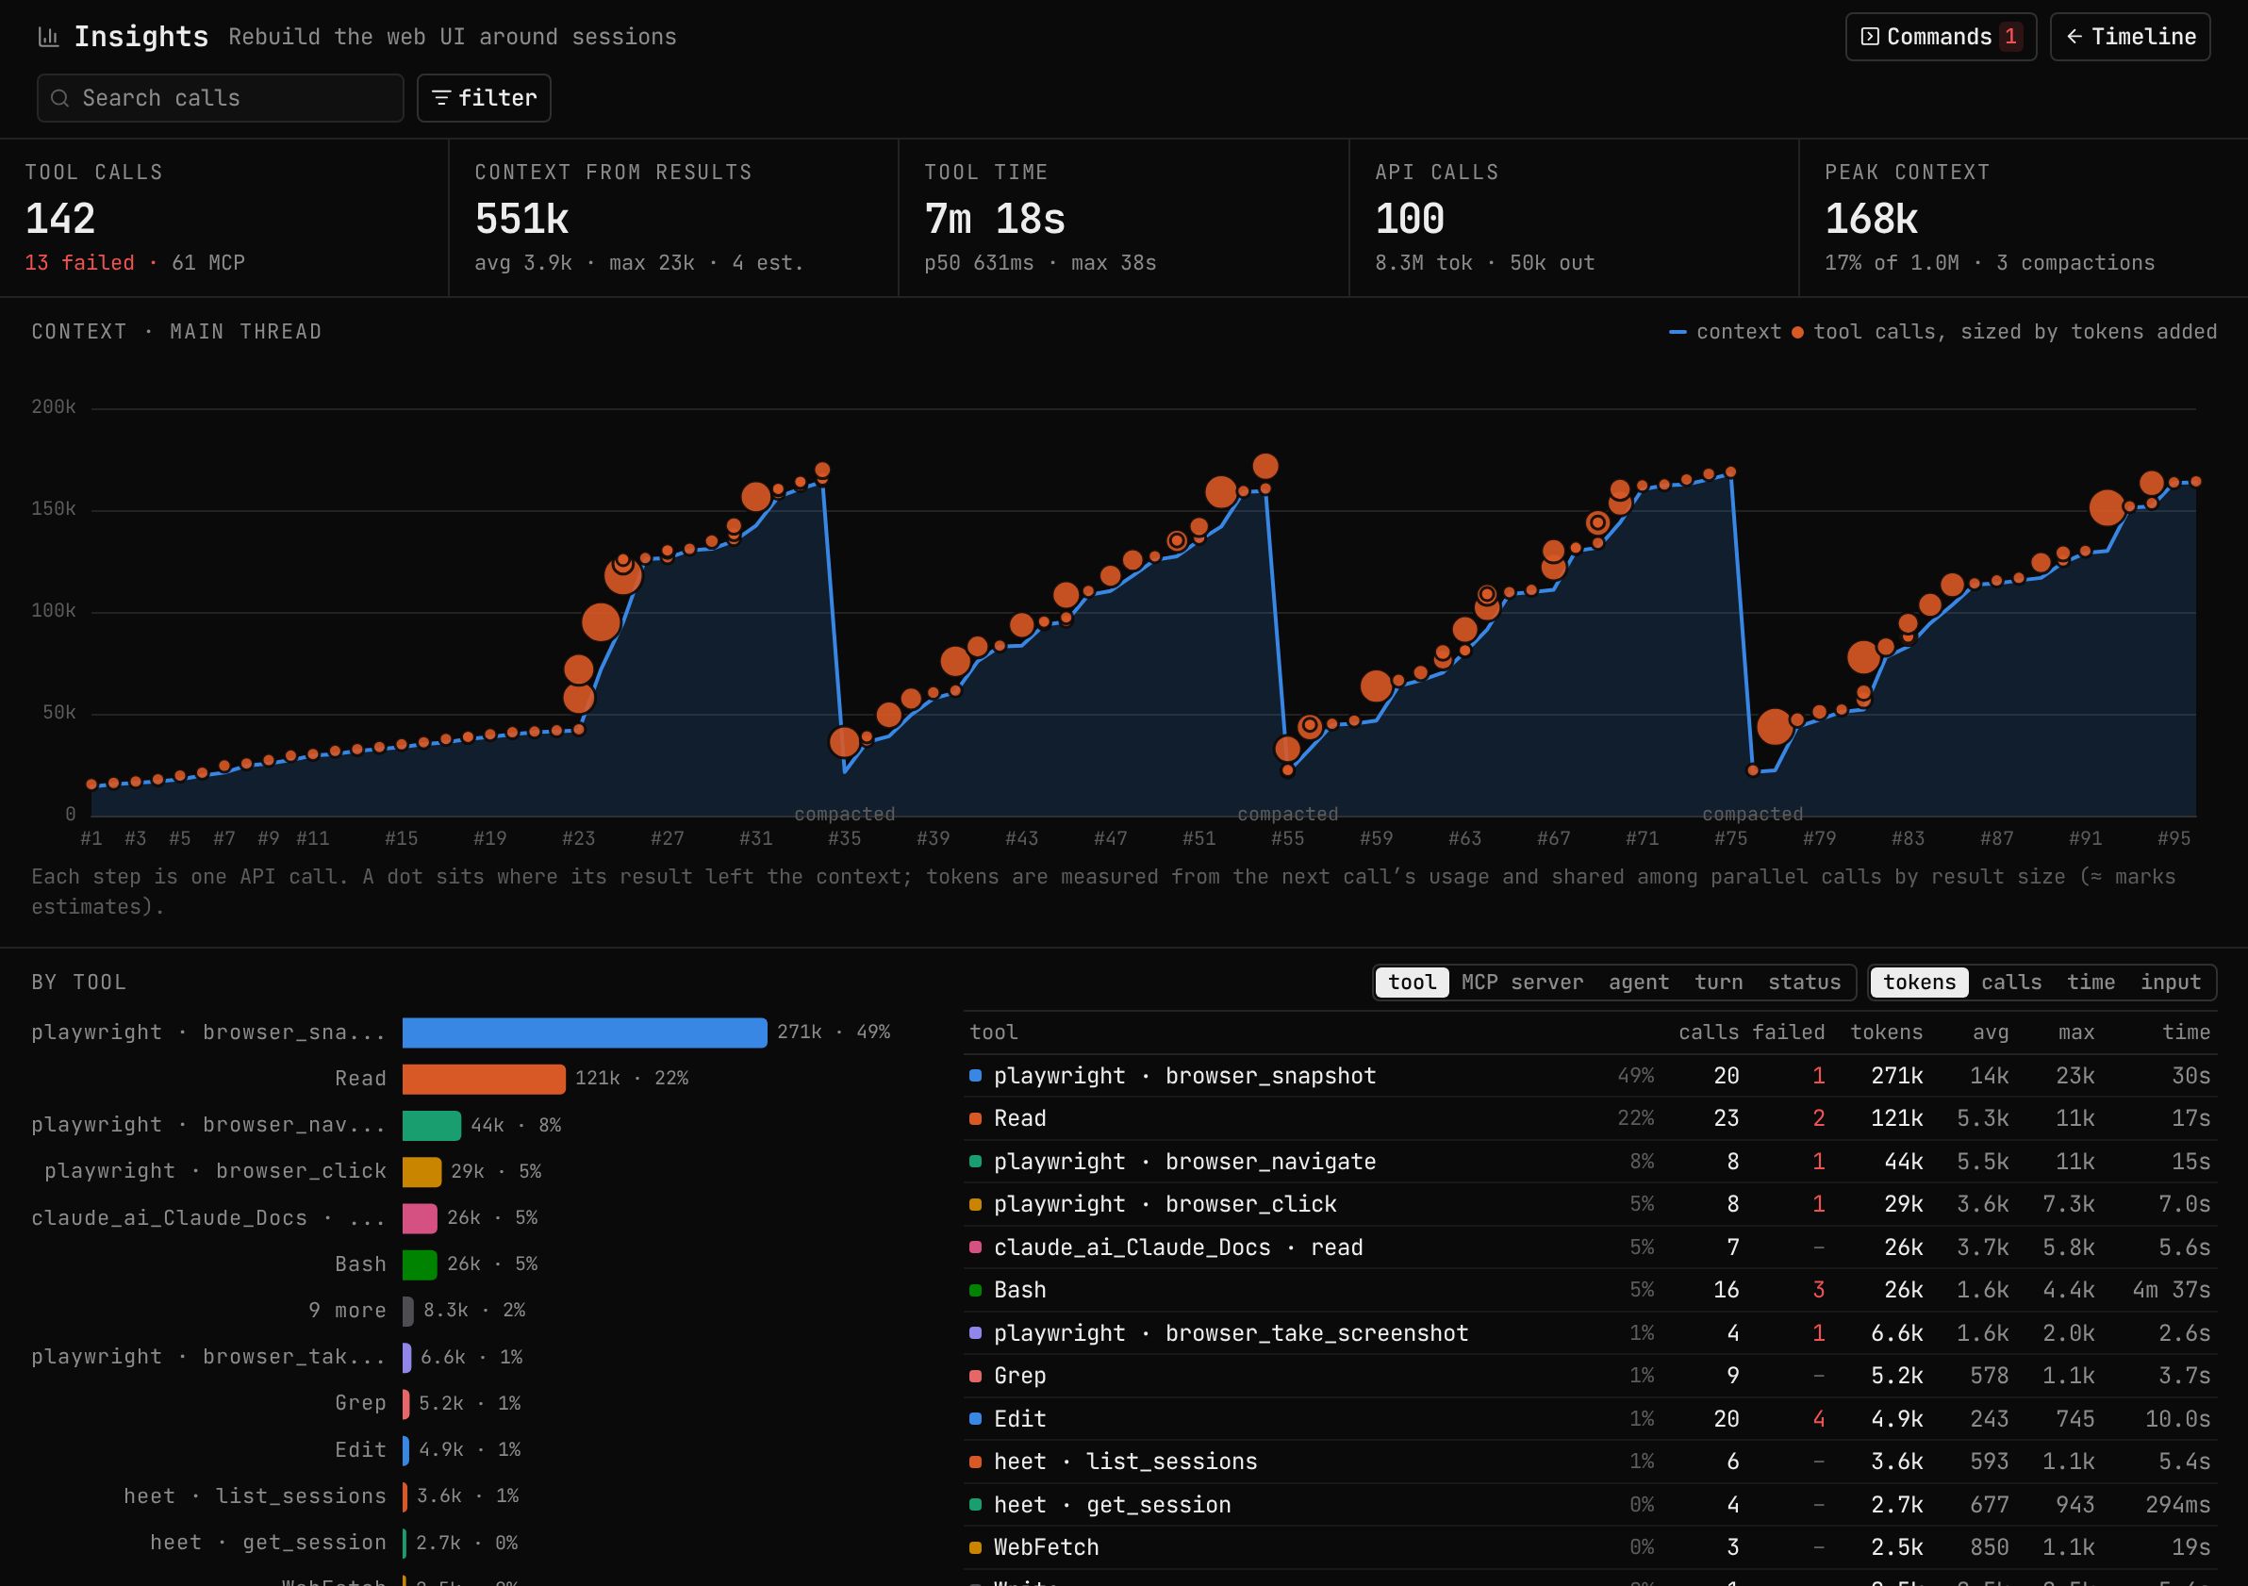The height and width of the screenshot is (1586, 2248).
Task: Group by turn tab
Action: click(1718, 982)
